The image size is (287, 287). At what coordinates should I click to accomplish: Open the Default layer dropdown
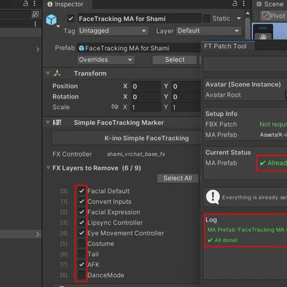click(209, 31)
